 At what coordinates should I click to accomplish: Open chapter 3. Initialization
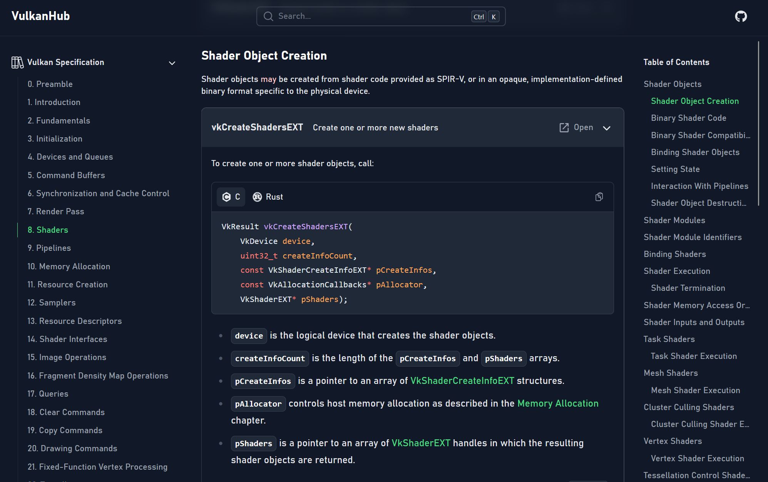tap(55, 139)
